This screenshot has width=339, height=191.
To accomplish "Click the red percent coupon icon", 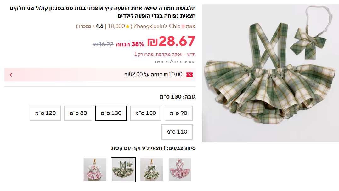I will 189,75.
